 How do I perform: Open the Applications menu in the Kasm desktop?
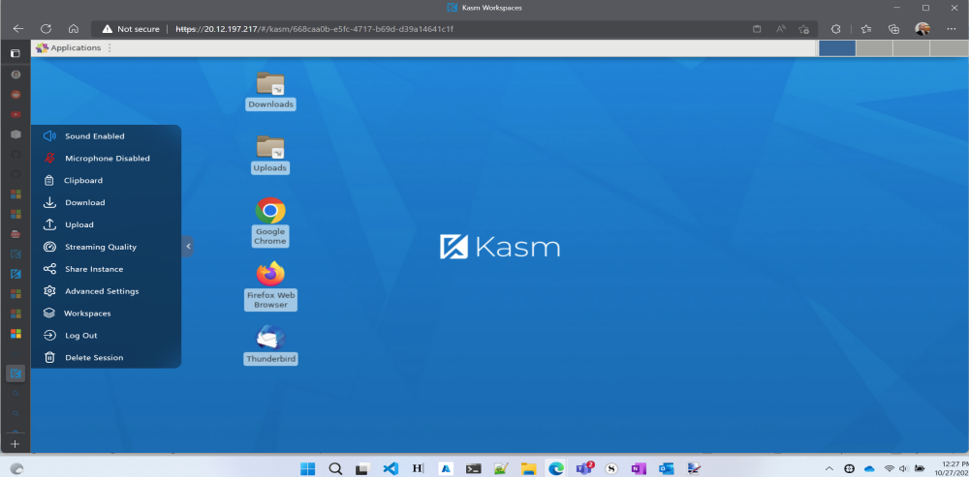coord(68,48)
